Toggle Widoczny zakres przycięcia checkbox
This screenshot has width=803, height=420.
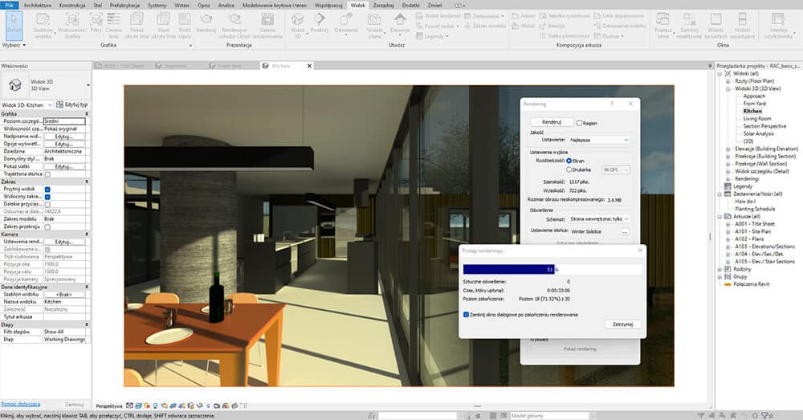click(x=47, y=197)
